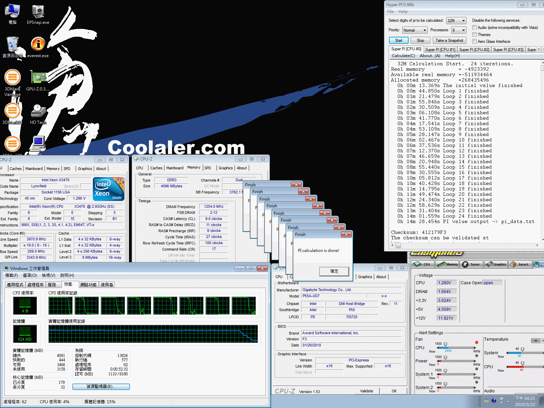Adjust the Power fan threshold slider handle

coord(445,358)
